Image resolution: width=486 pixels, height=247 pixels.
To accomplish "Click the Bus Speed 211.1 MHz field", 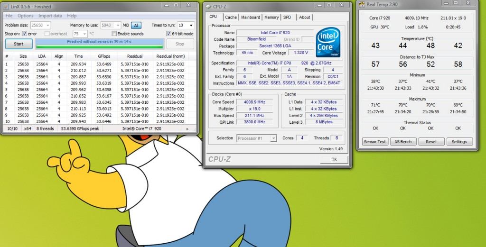I will click(x=254, y=116).
